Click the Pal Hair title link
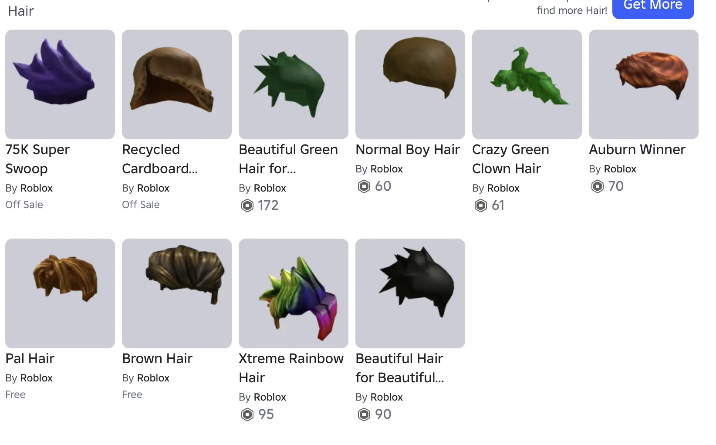The height and width of the screenshot is (445, 716). (30, 358)
